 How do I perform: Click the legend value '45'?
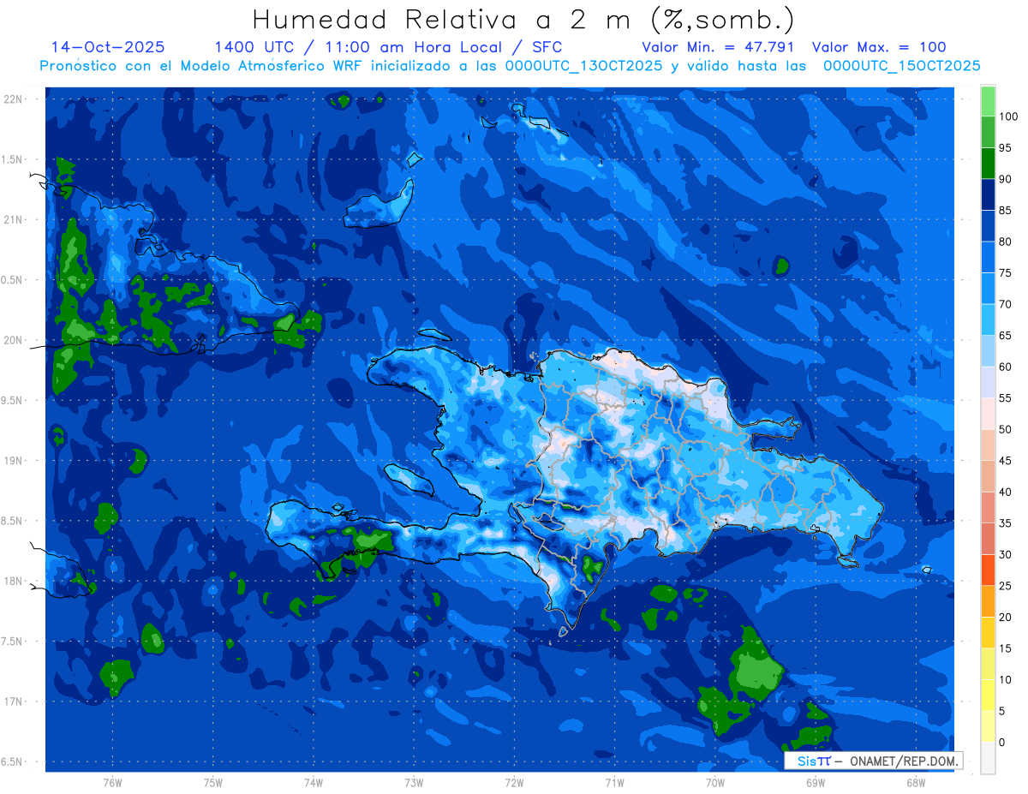[x=1006, y=461]
